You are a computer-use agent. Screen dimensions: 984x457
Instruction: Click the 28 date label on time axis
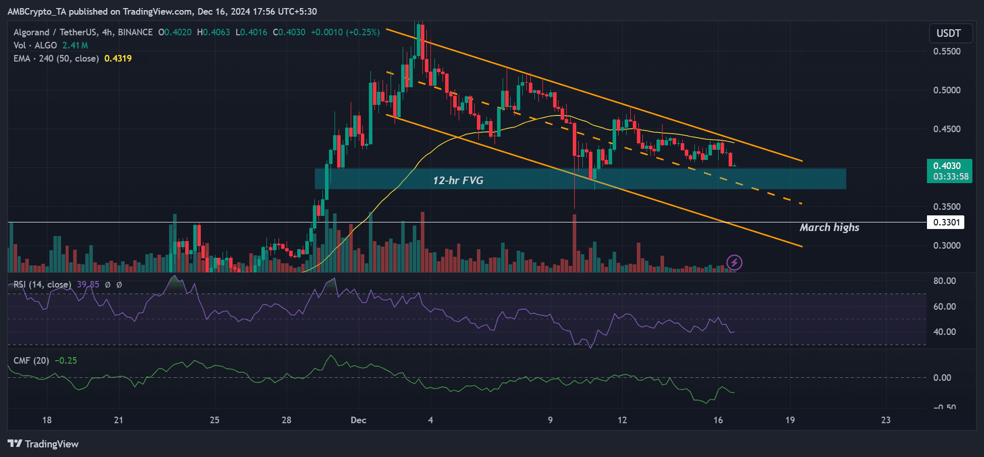pos(287,420)
